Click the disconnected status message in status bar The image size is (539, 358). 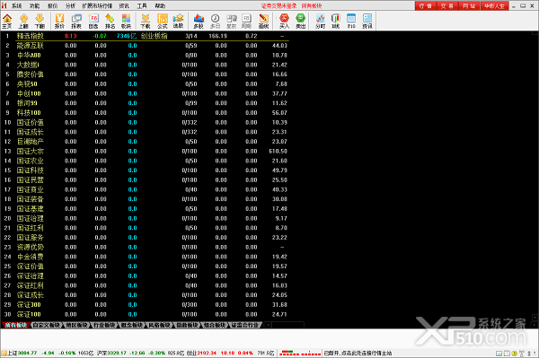point(358,353)
